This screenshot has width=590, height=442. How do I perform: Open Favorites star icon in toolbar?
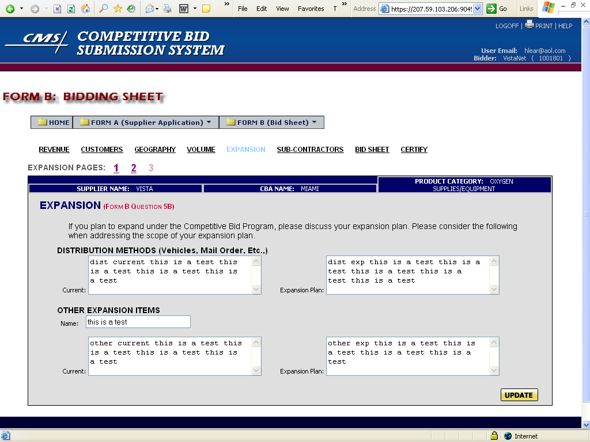(x=118, y=8)
